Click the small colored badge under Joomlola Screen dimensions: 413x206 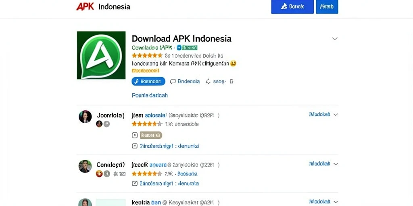99,124
